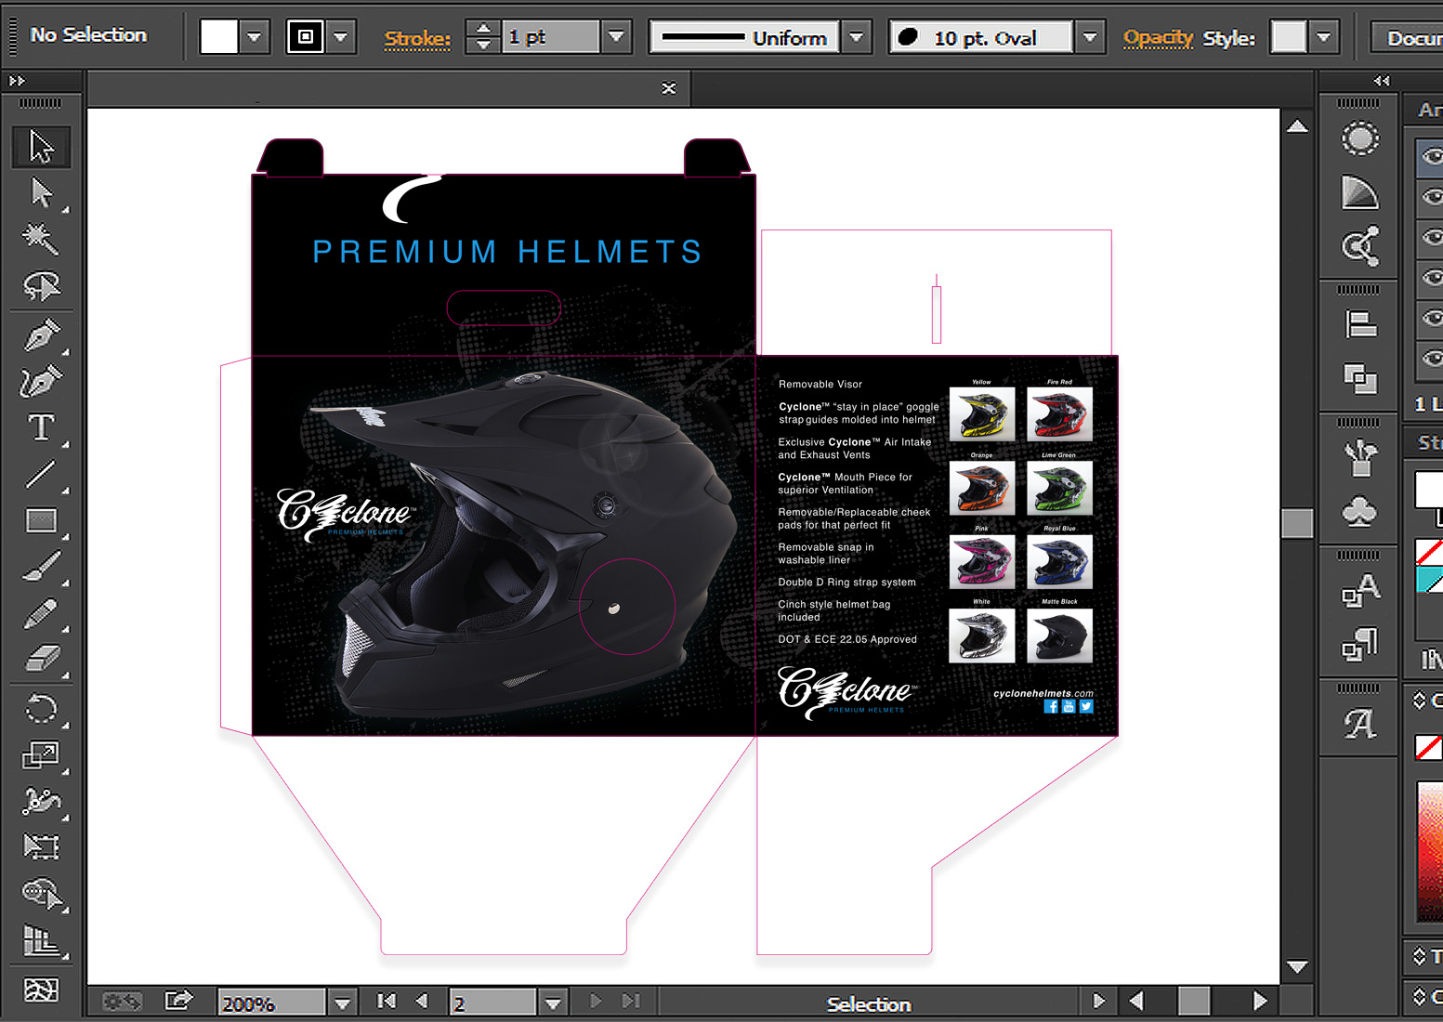
Task: Click vertical scrollbar down arrow
Action: (1297, 967)
